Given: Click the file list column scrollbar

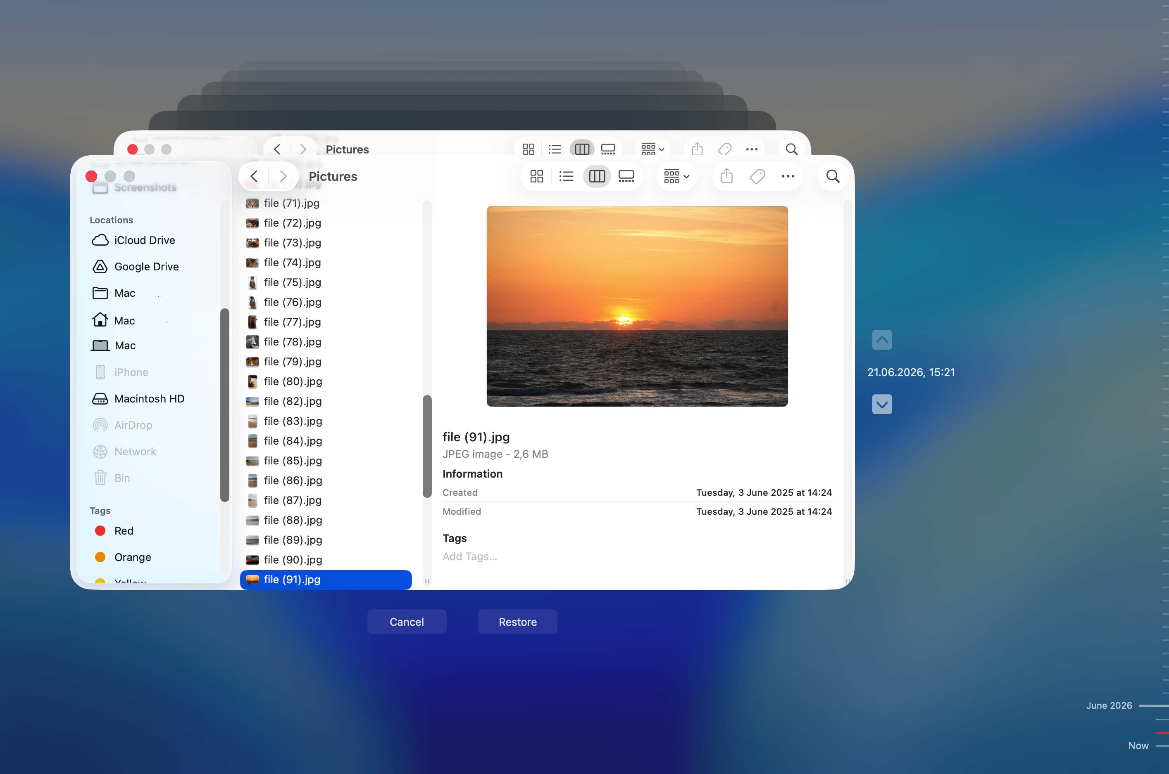Looking at the screenshot, I should 427,446.
